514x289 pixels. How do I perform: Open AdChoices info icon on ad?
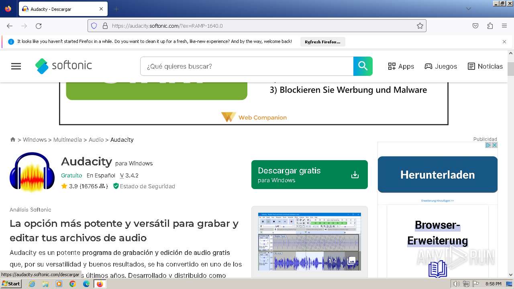[x=489, y=145]
